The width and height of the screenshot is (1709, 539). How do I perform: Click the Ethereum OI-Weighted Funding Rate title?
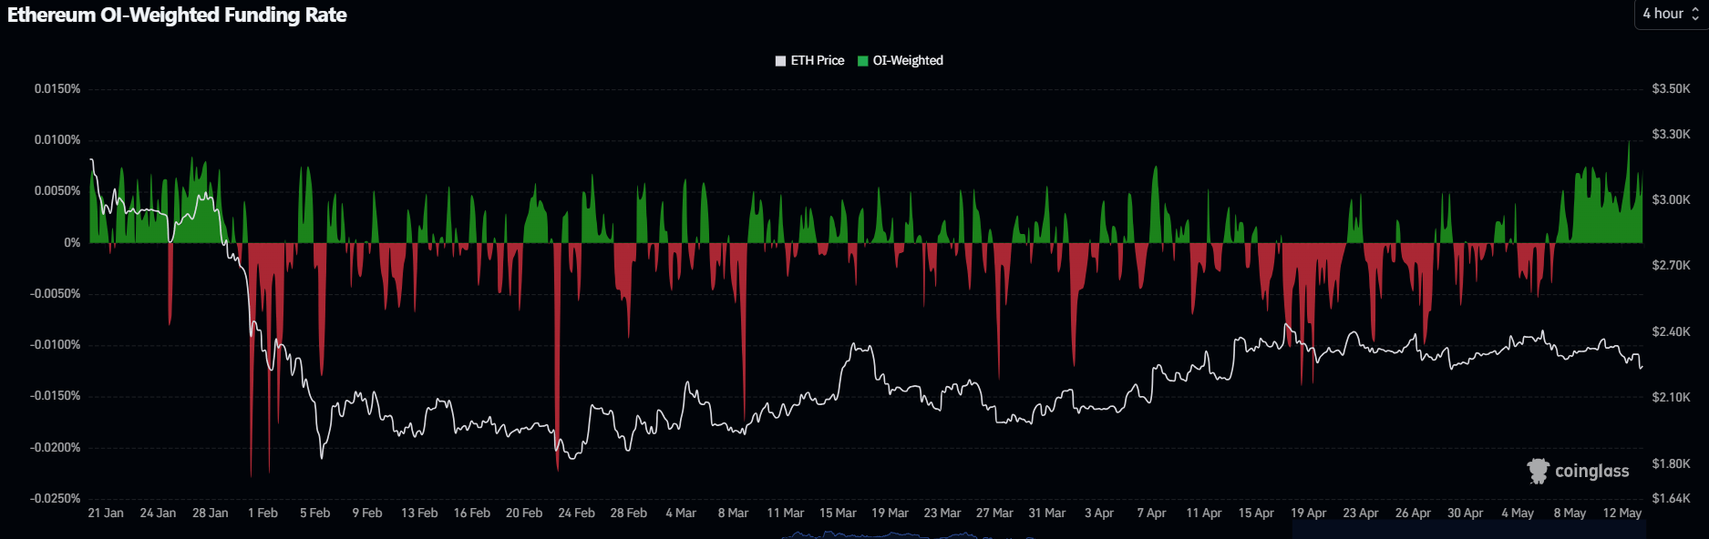point(177,15)
